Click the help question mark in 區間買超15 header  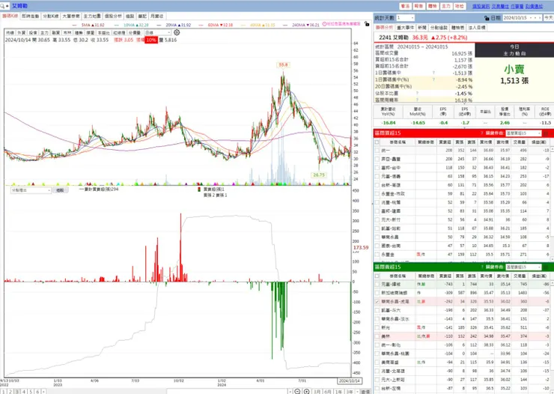(x=481, y=133)
